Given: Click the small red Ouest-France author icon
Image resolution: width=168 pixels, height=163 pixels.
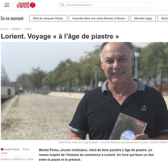Looking at the screenshot, I should [x=2, y=149].
